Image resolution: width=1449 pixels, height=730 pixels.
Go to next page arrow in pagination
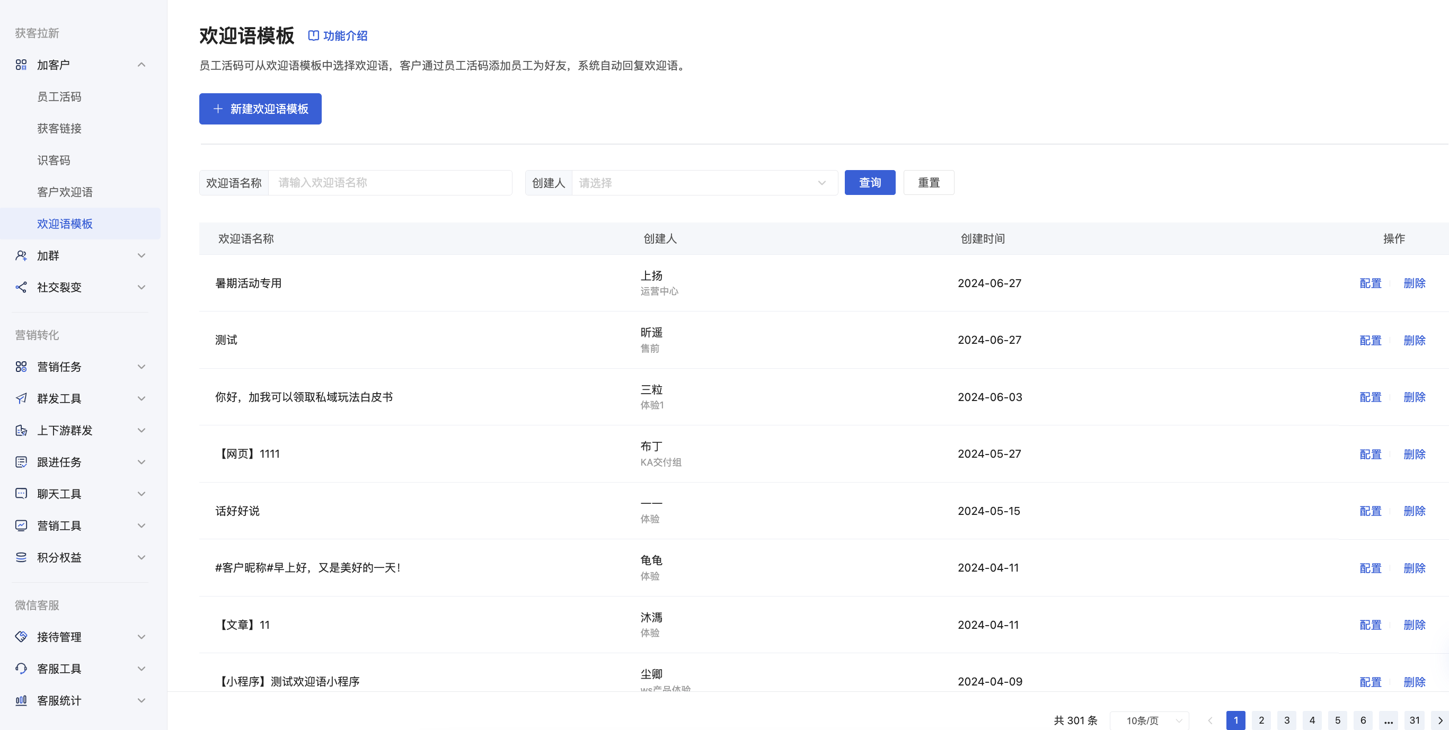click(1440, 720)
